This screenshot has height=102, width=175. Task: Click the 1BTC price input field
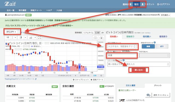pyautogui.click(x=122, y=46)
